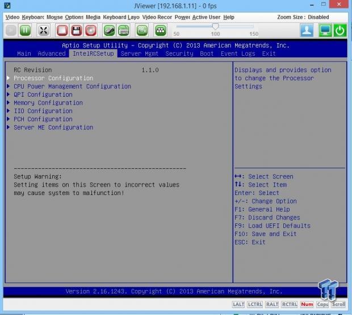
Task: Click the Zoom Size Disabled label
Action: click(x=303, y=17)
